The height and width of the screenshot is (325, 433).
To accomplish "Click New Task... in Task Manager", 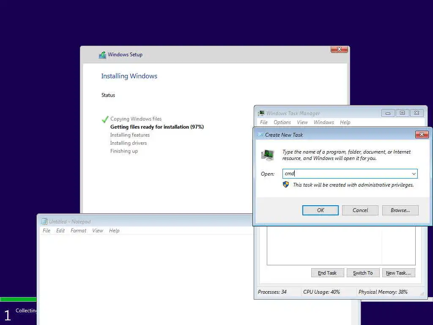I will (398, 273).
